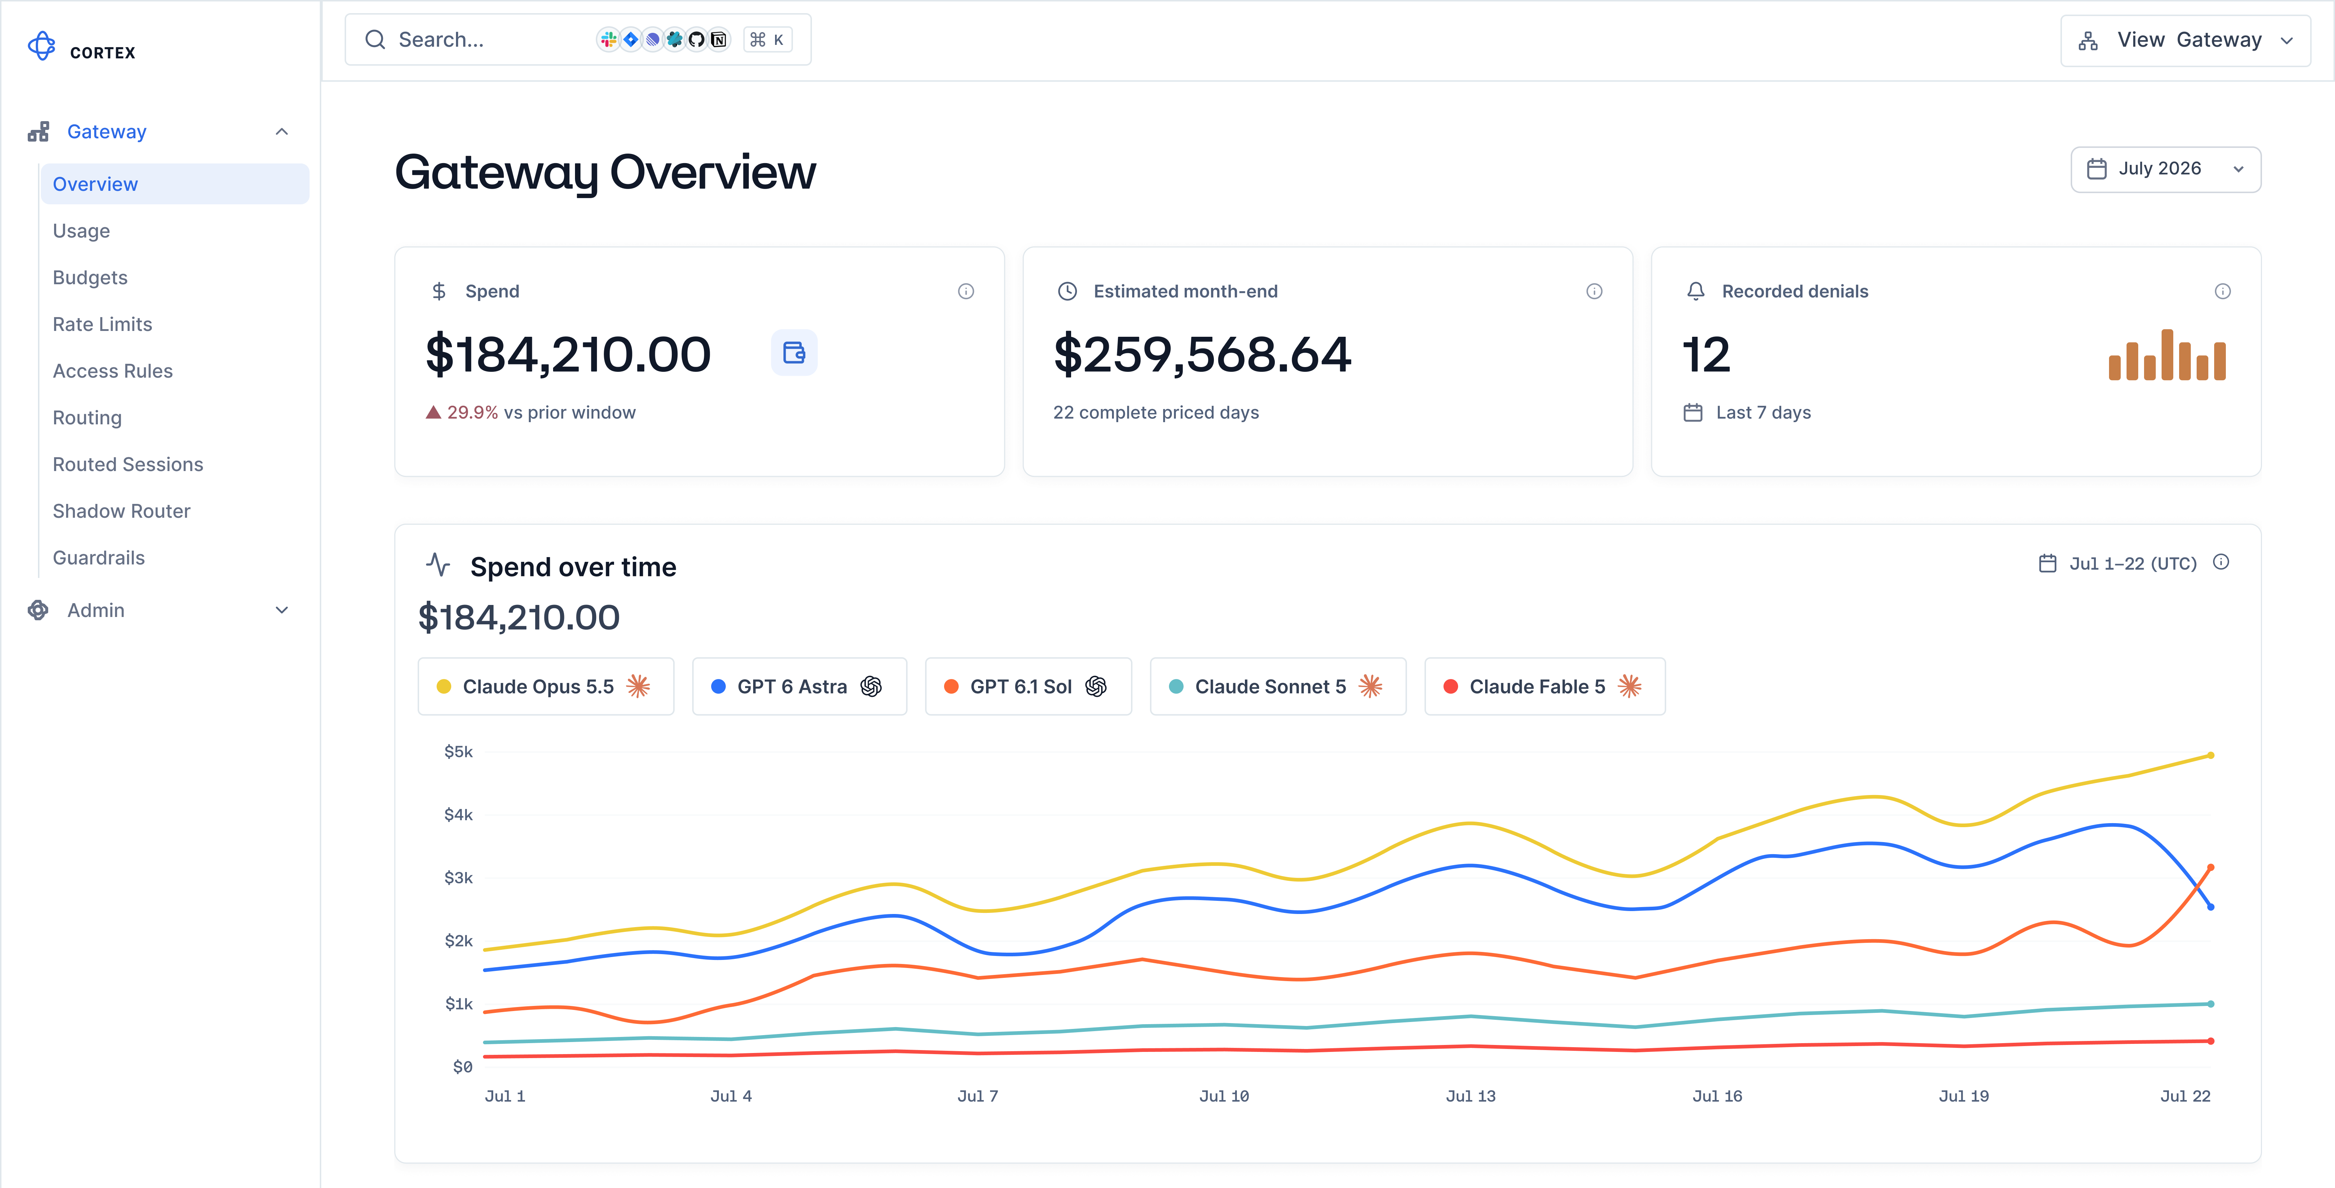Toggle the GPT 6 Astra series legend

[x=800, y=687]
